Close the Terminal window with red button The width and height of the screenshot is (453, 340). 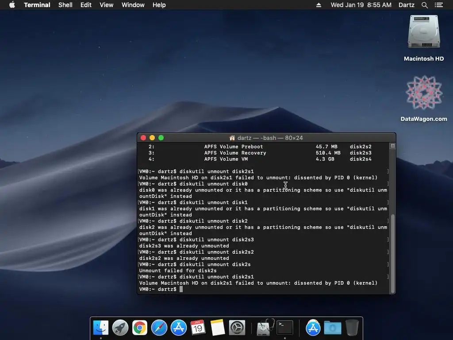pyautogui.click(x=143, y=138)
